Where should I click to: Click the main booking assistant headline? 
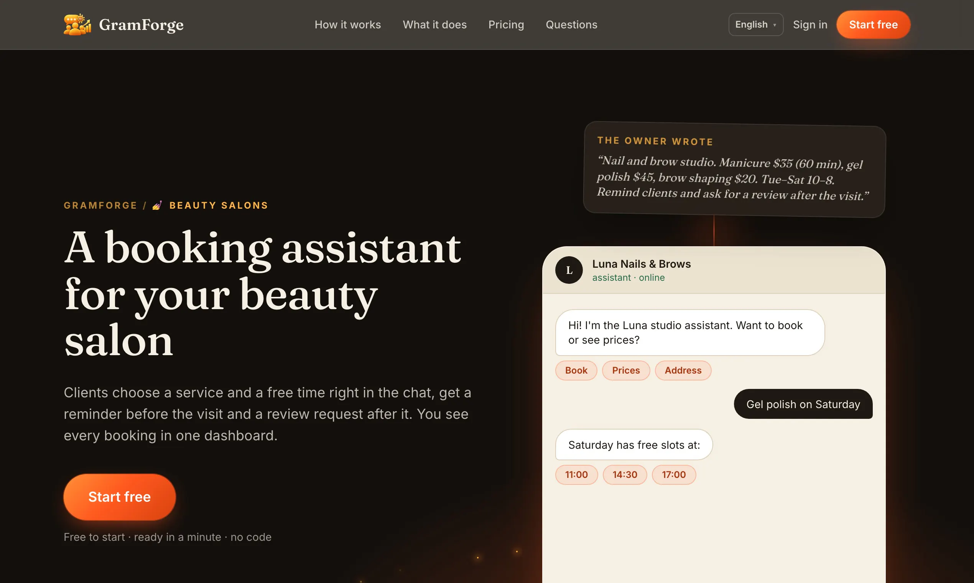point(262,294)
